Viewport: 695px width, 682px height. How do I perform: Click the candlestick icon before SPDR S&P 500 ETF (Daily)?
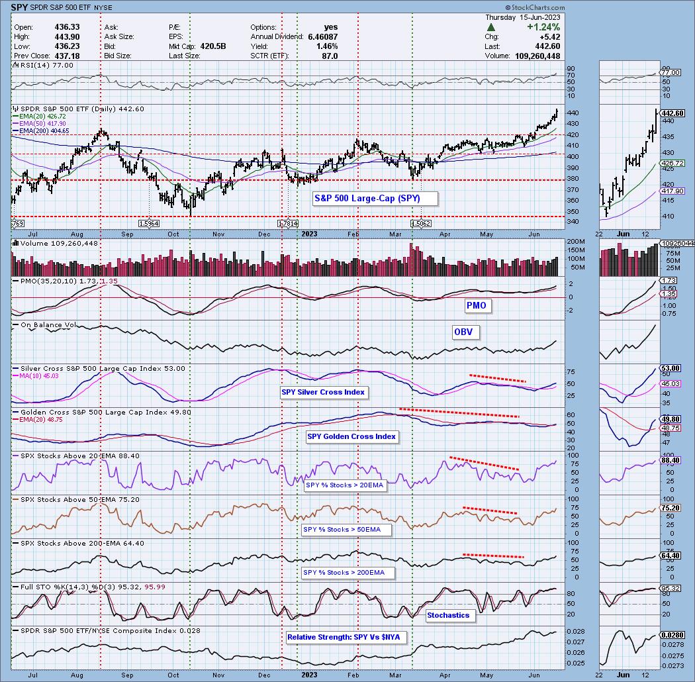(x=16, y=109)
